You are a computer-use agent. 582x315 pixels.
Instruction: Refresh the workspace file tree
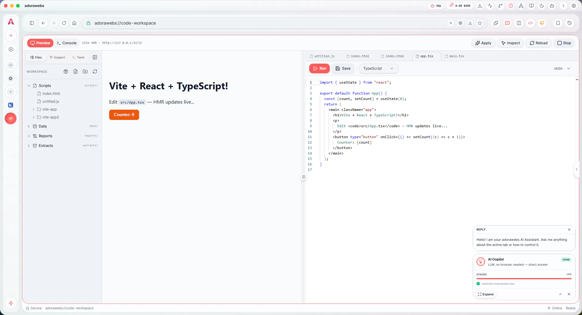(x=95, y=71)
